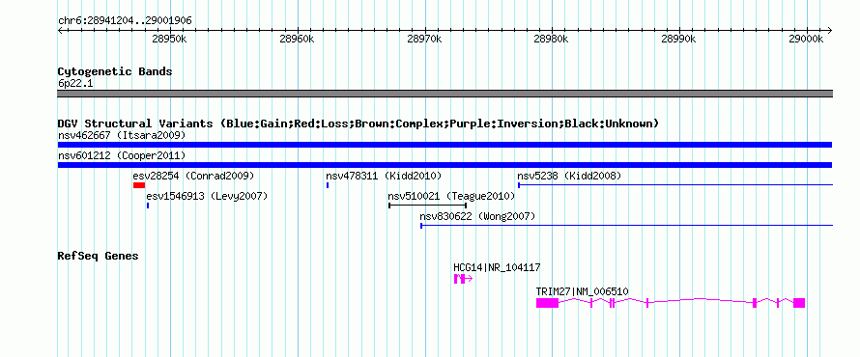Screen dimensions: 860x357
Task: Click the chr6:28941204..29001906 coordinate text
Action: click(x=125, y=21)
